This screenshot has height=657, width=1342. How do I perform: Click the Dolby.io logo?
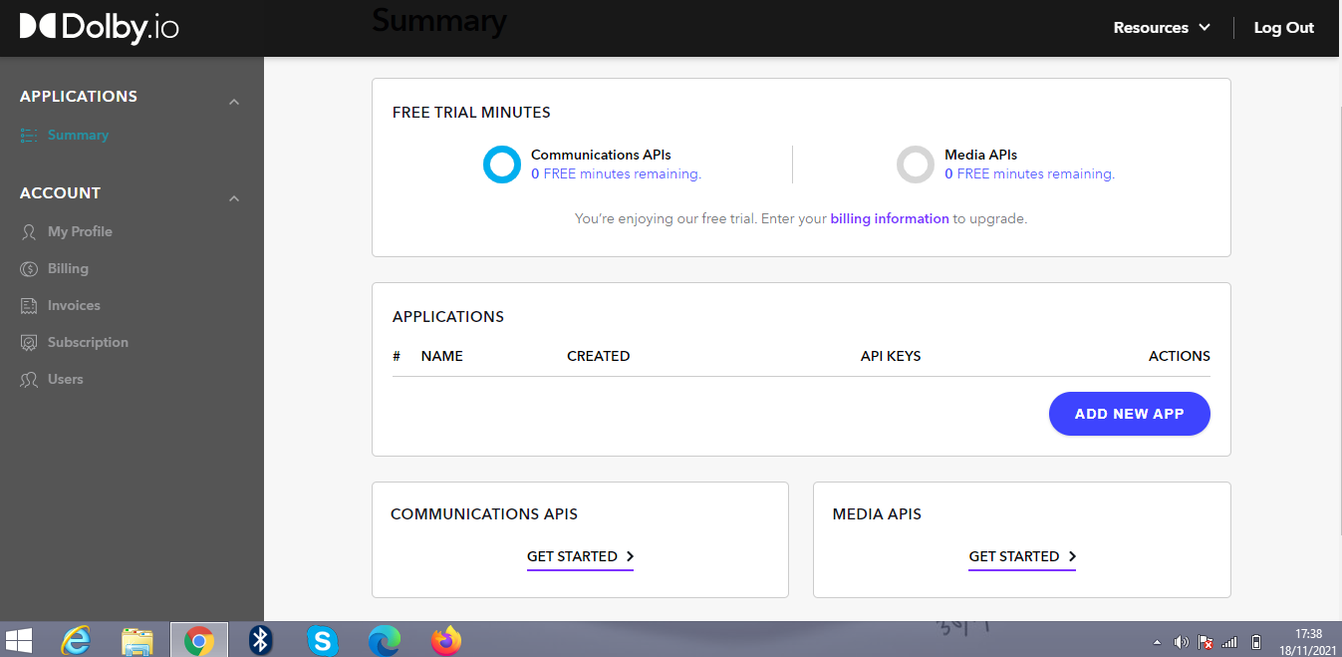pyautogui.click(x=100, y=27)
